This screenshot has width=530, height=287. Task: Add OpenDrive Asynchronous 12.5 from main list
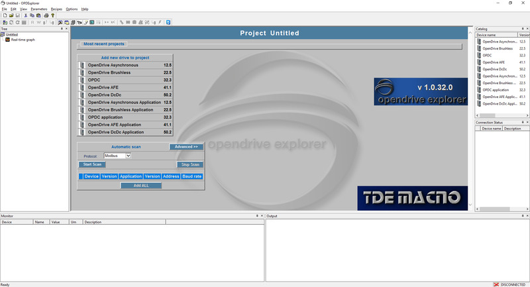[125, 65]
